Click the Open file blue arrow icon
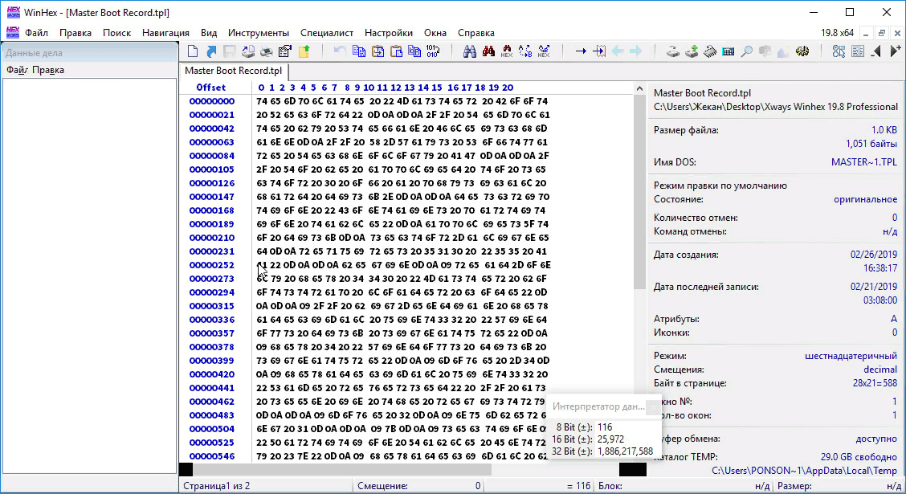The width and height of the screenshot is (906, 494). pos(211,51)
